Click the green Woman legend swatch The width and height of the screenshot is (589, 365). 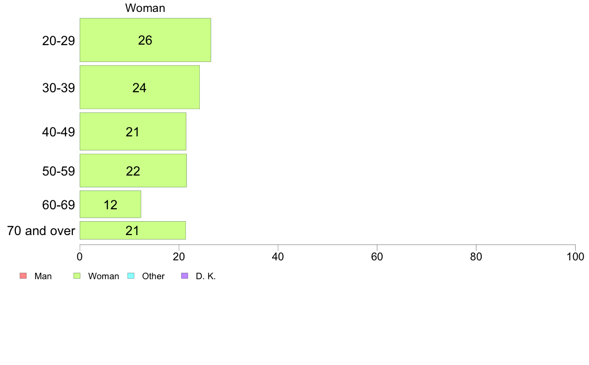pyautogui.click(x=77, y=276)
